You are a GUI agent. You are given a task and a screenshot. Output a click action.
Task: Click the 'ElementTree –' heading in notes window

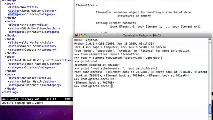(x=87, y=5)
